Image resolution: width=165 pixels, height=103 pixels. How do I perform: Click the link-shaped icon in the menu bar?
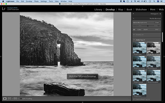pyautogui.click(x=135, y=1)
